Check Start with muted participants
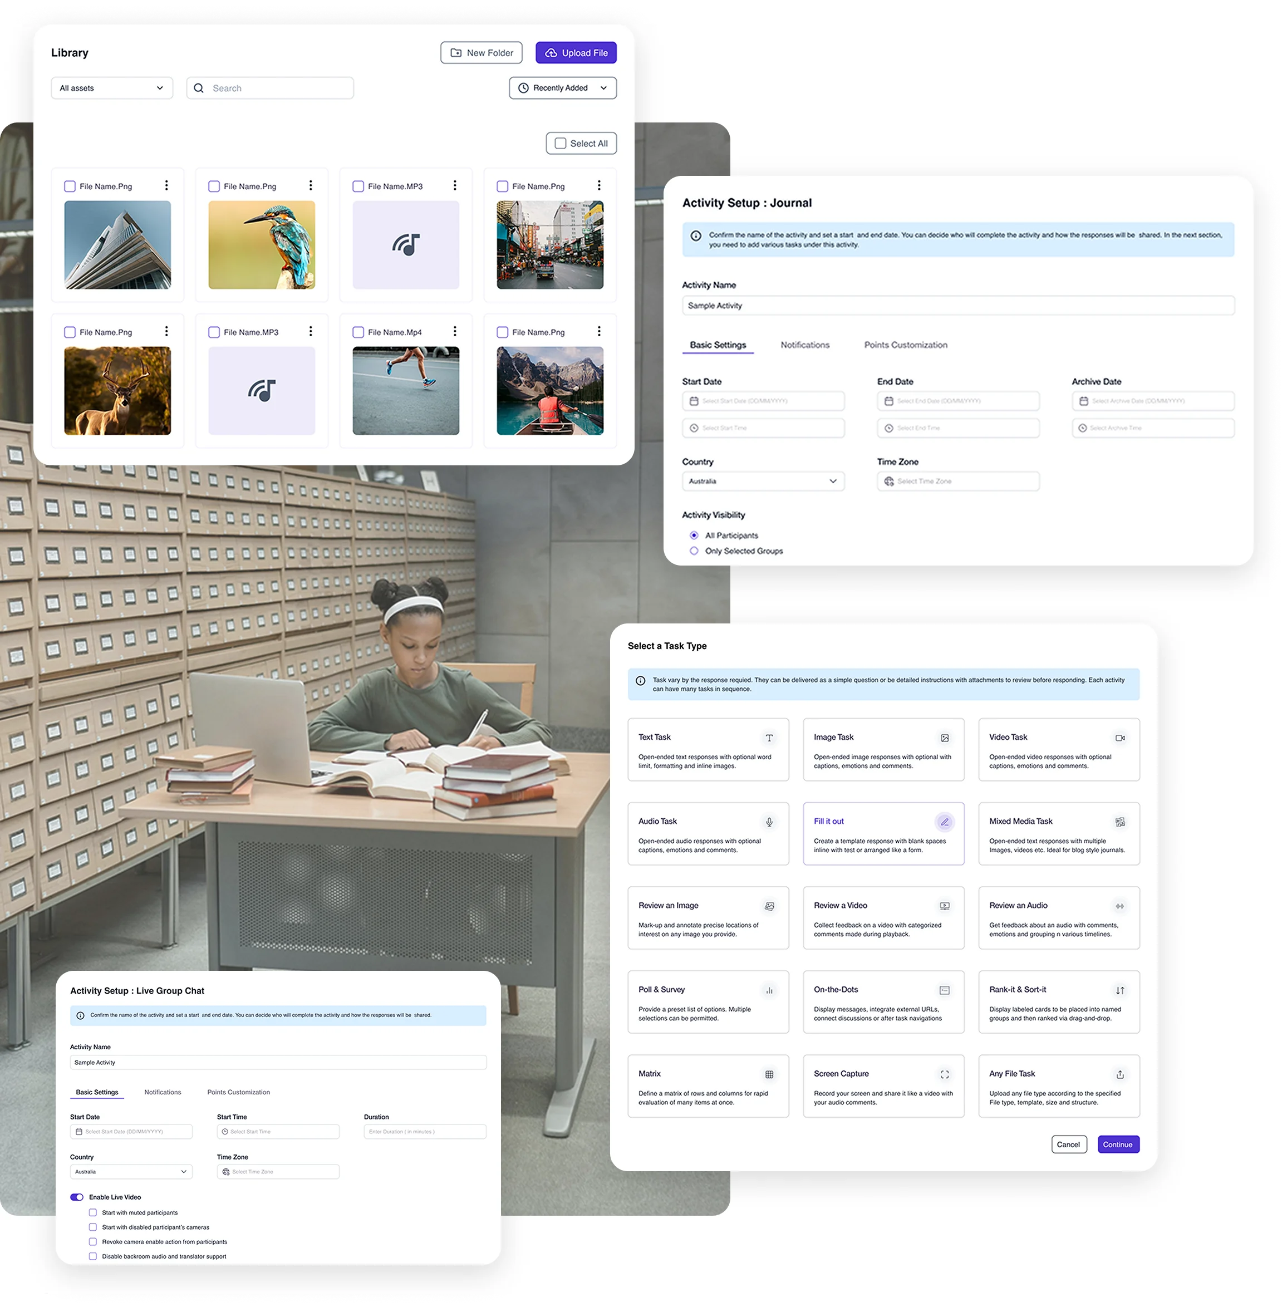 [92, 1212]
